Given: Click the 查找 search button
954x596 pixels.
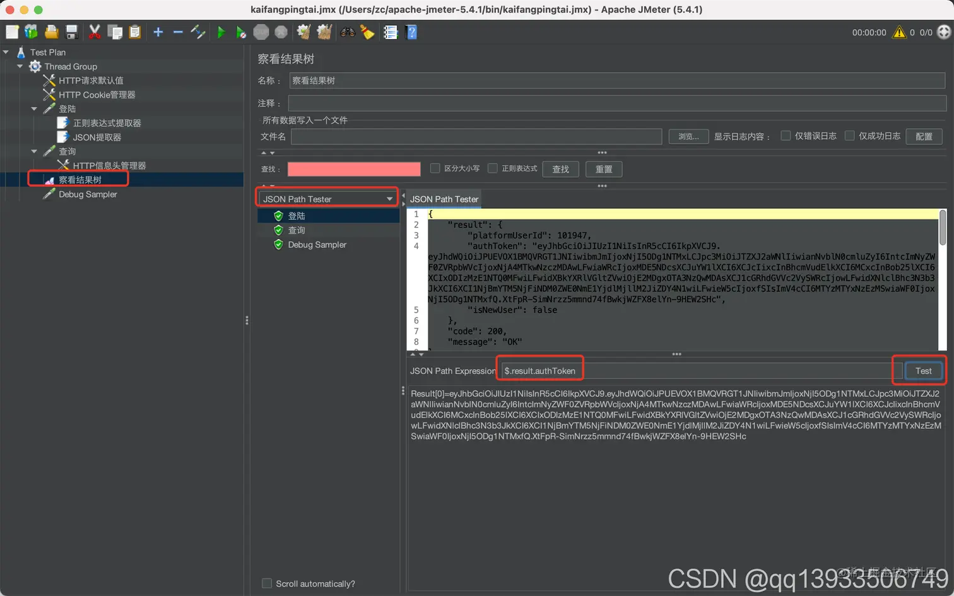Looking at the screenshot, I should point(560,169).
